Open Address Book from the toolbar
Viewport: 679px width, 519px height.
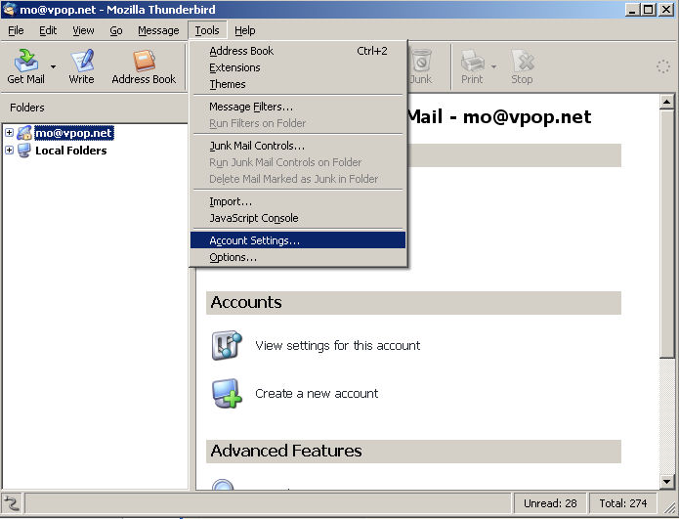click(x=144, y=61)
